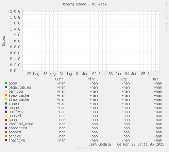Click the '02 Jun' date label
This screenshot has width=169, height=152.
(98, 74)
